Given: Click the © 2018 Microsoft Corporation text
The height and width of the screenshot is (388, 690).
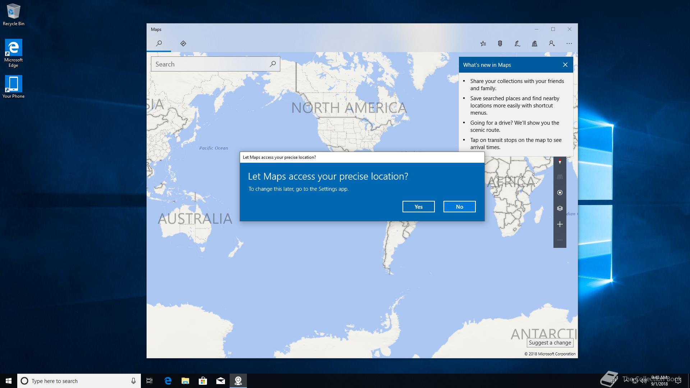Looking at the screenshot, I should point(550,354).
